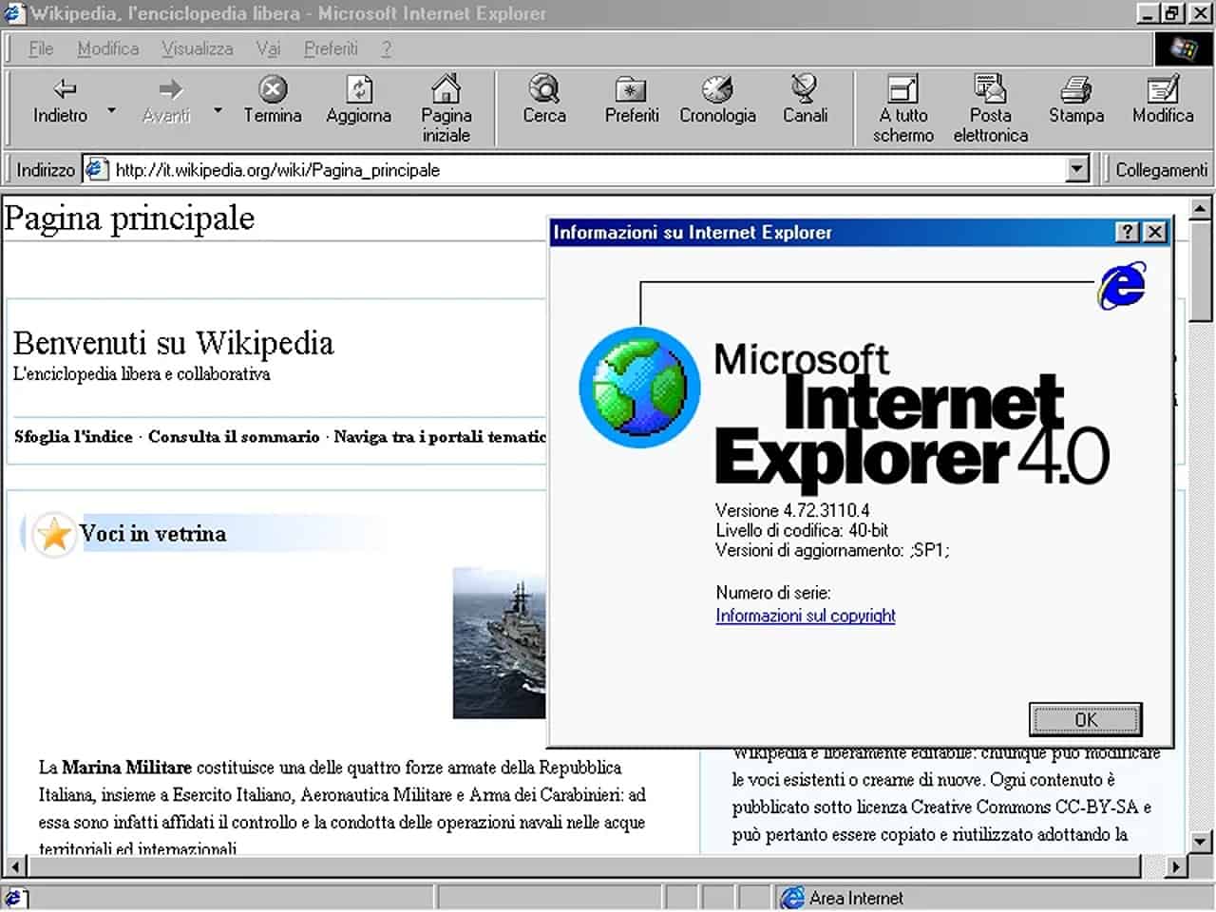This screenshot has width=1216, height=912.
Task: Open the Indirizzo address bar dropdown
Action: click(x=1076, y=170)
